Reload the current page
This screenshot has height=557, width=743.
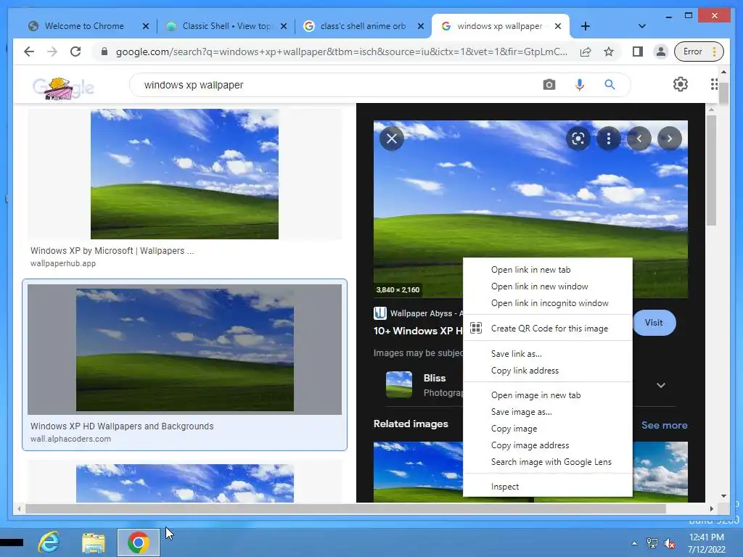75,51
